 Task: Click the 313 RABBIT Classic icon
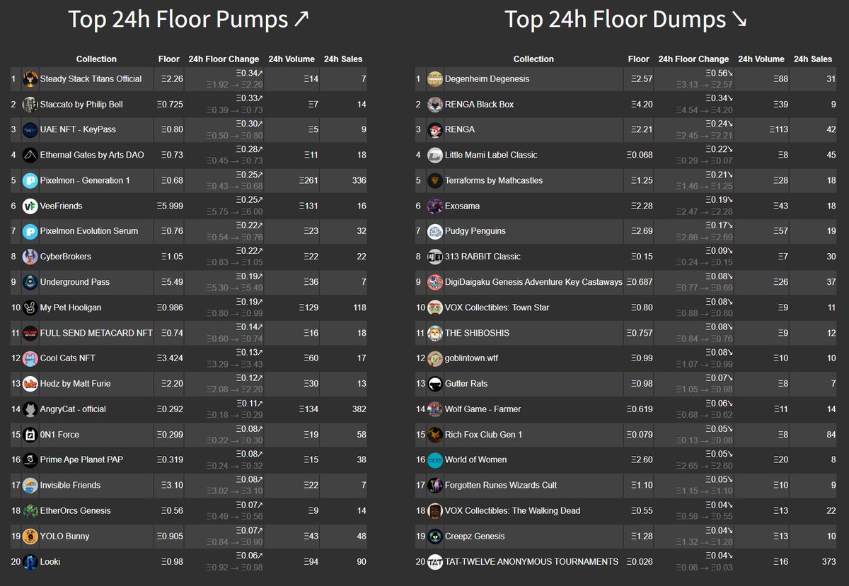[435, 257]
